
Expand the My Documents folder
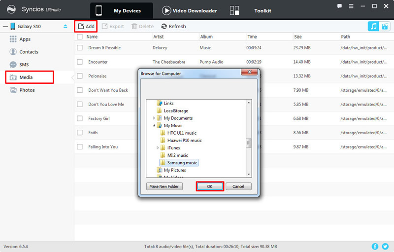point(154,118)
